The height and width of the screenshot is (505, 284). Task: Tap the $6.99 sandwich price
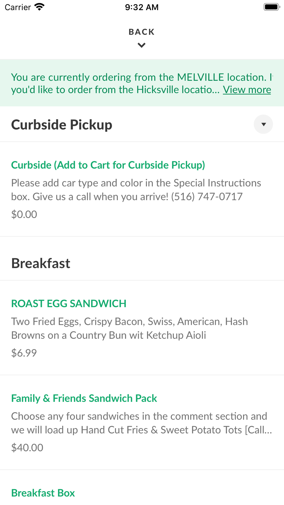coord(24,353)
